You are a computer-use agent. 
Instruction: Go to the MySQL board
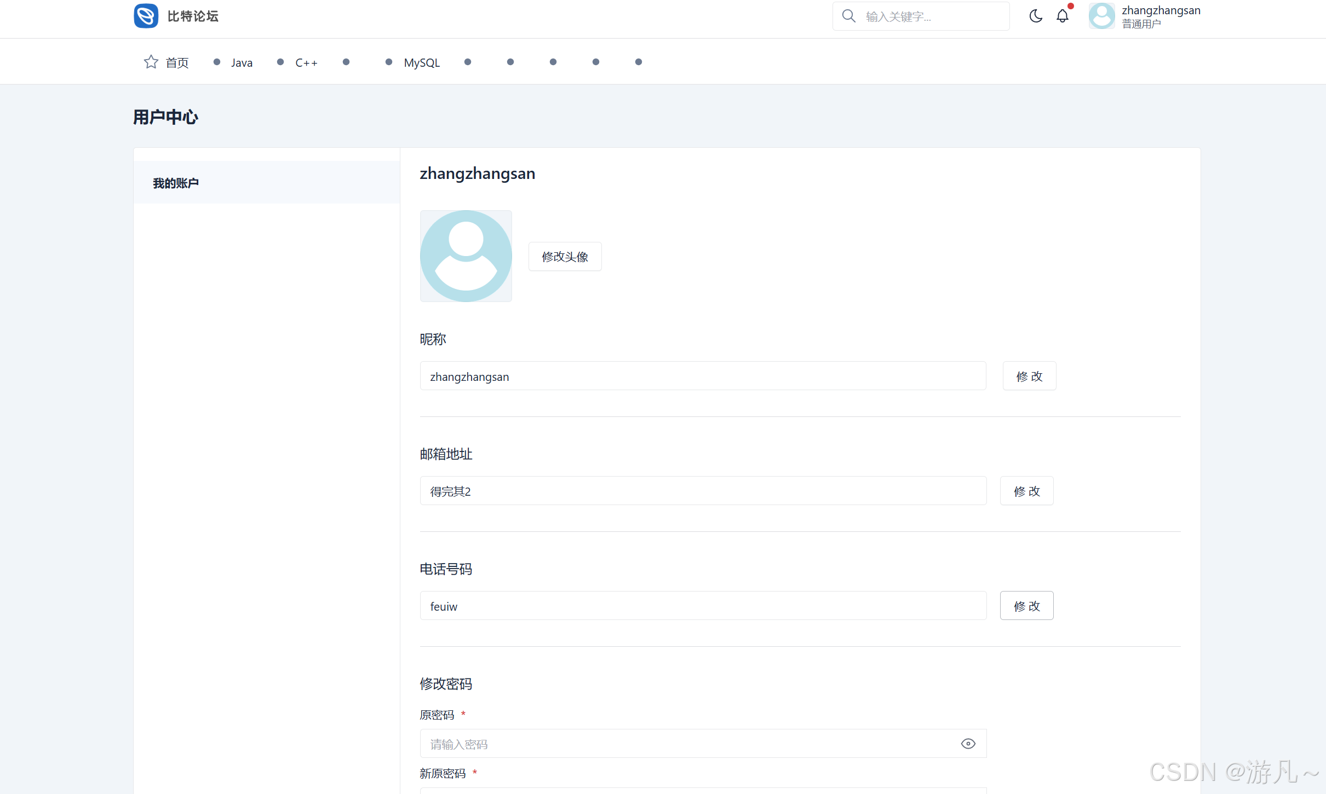(421, 62)
